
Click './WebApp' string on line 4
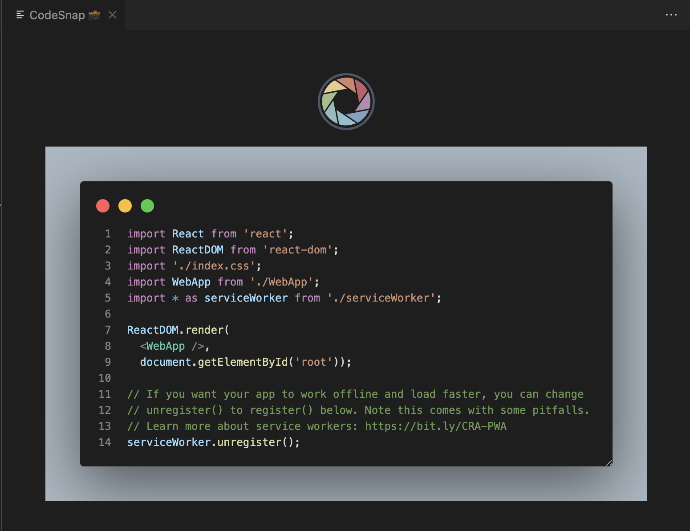pos(281,282)
